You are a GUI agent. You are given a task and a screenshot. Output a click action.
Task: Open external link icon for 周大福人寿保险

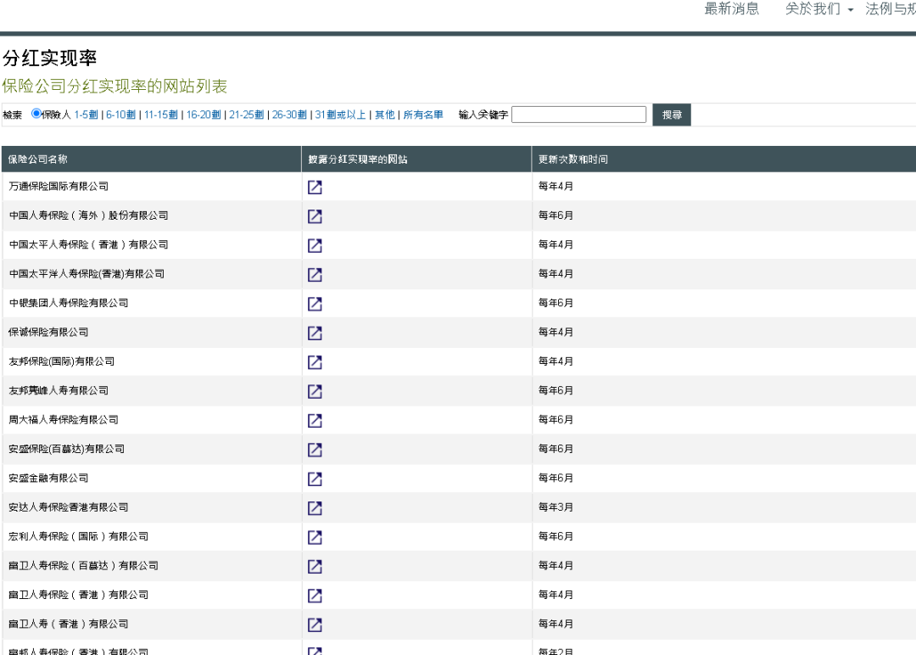(315, 421)
